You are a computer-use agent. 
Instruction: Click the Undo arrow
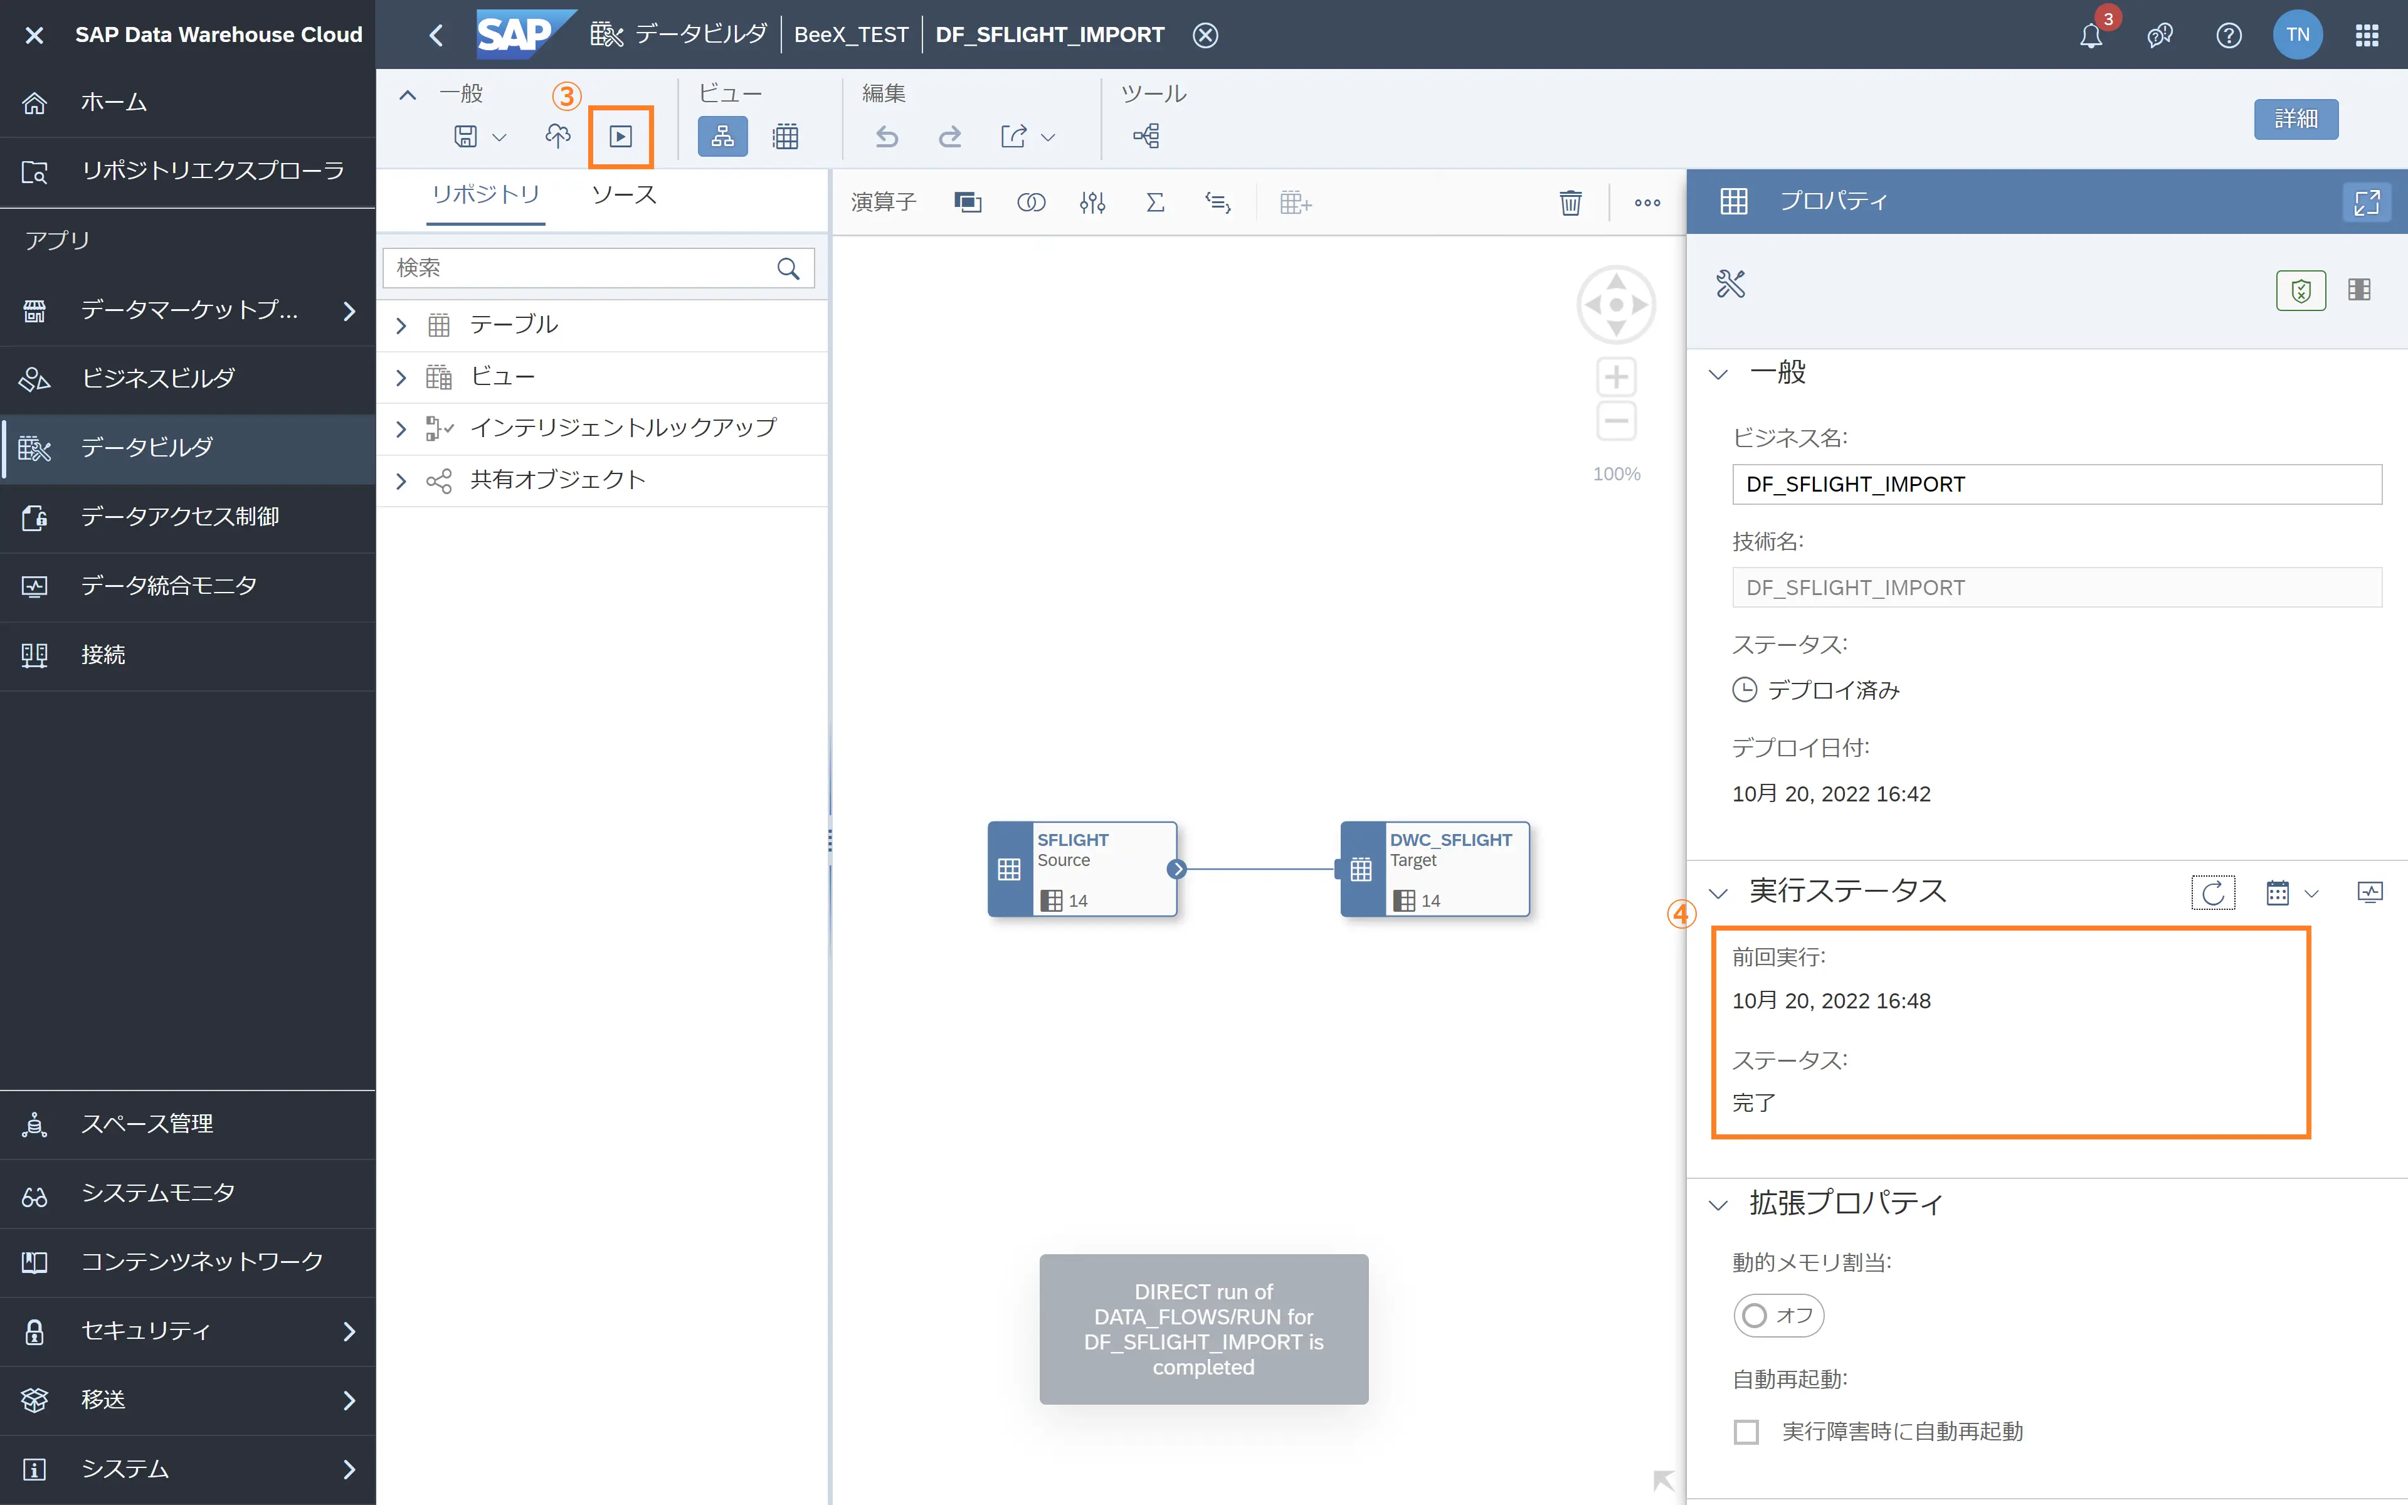click(887, 136)
